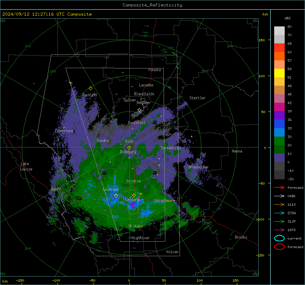Viewport: 305px width, 285px height.
Task: Click the Calgary city label
Action: [x=132, y=199]
